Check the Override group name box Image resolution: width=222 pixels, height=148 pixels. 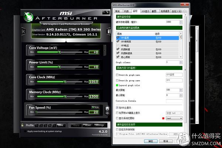(117, 80)
